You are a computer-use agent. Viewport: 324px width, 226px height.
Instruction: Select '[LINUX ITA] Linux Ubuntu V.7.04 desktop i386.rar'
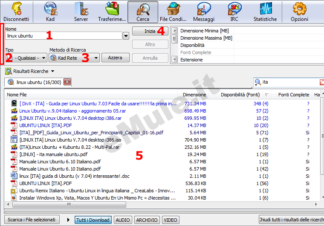(70, 118)
